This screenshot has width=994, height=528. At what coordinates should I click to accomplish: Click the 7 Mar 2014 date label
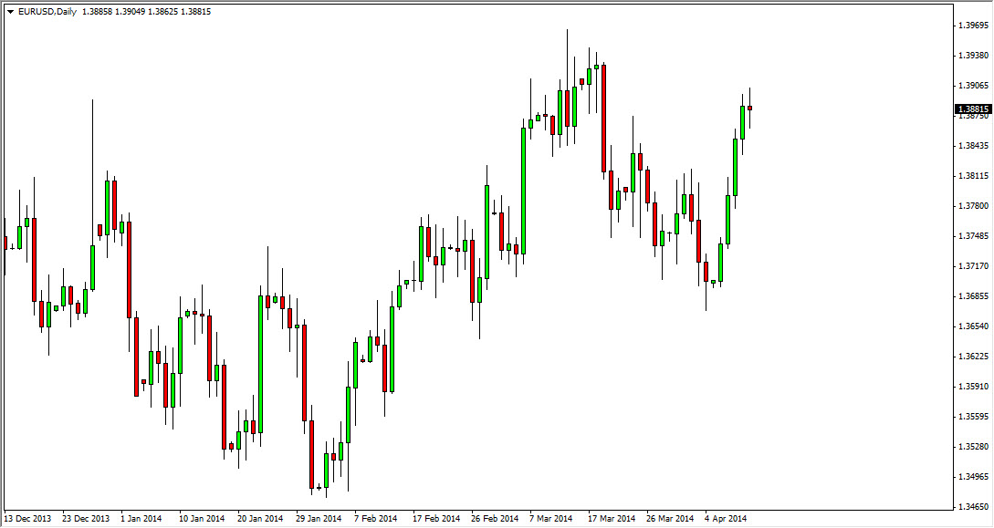551,519
